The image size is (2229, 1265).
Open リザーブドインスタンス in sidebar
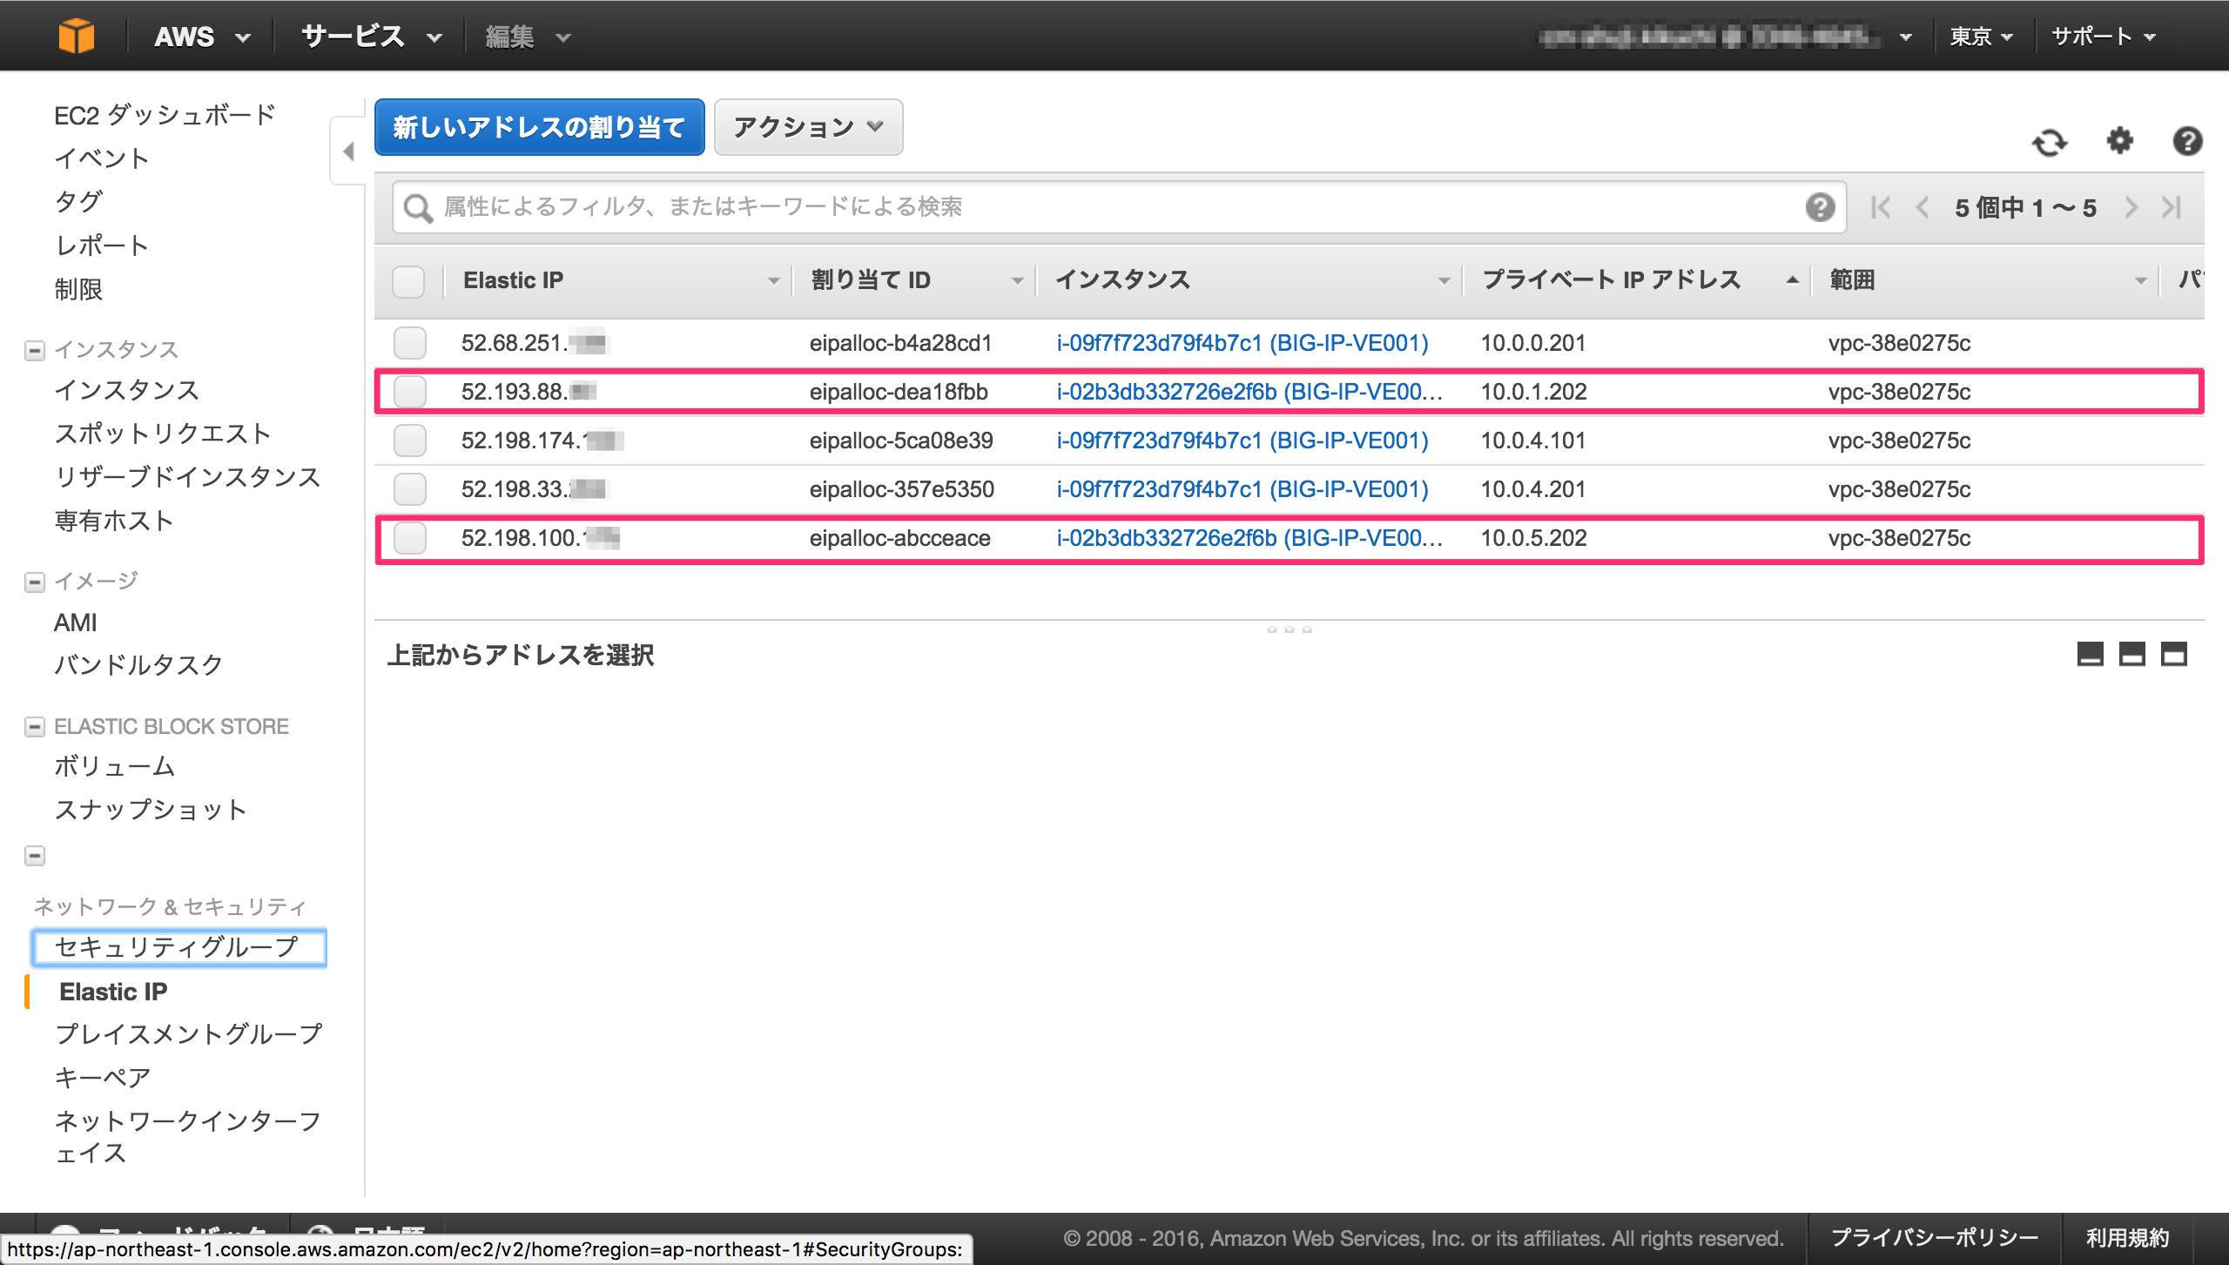(187, 477)
